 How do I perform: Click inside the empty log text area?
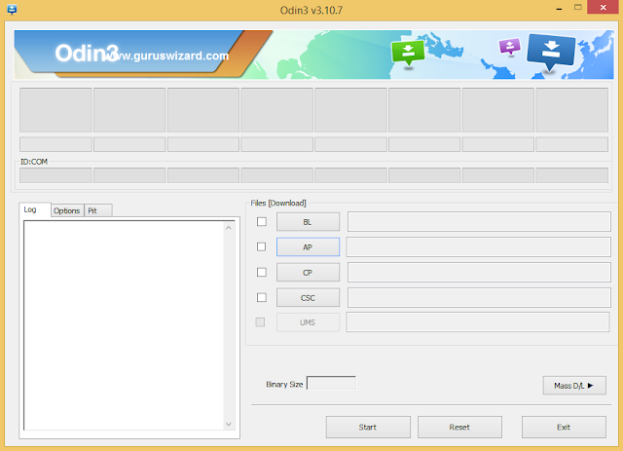124,325
